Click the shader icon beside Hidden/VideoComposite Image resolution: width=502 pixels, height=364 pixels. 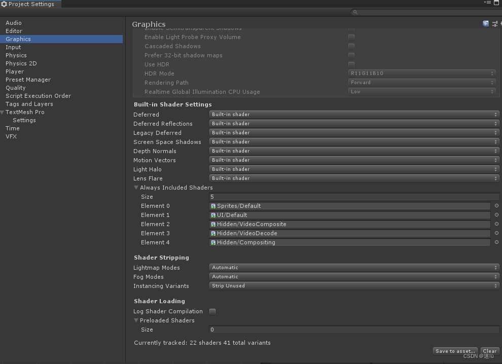pos(213,224)
